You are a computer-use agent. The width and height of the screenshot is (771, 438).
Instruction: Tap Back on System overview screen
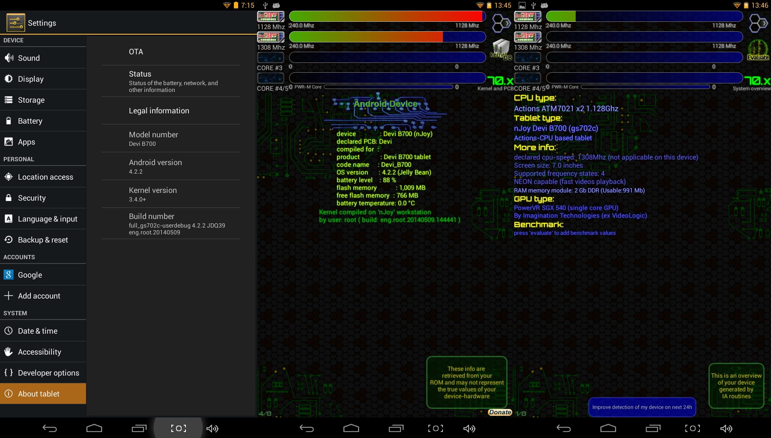coord(564,428)
